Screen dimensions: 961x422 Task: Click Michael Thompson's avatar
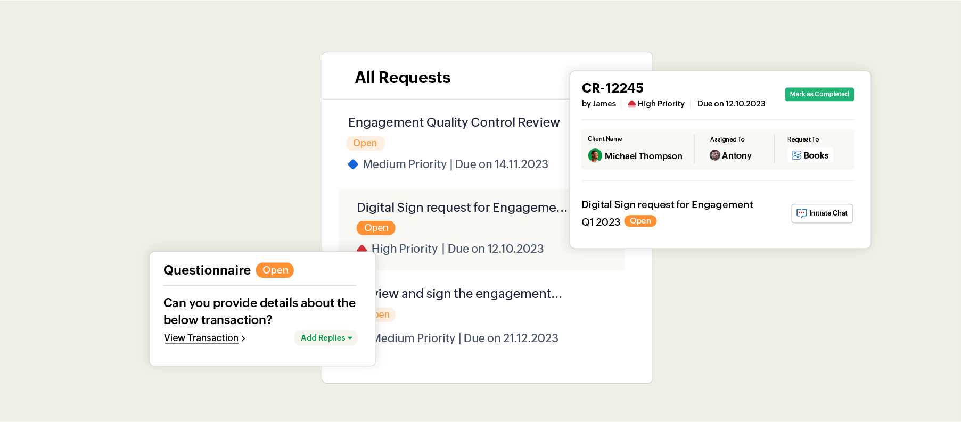[x=595, y=155]
